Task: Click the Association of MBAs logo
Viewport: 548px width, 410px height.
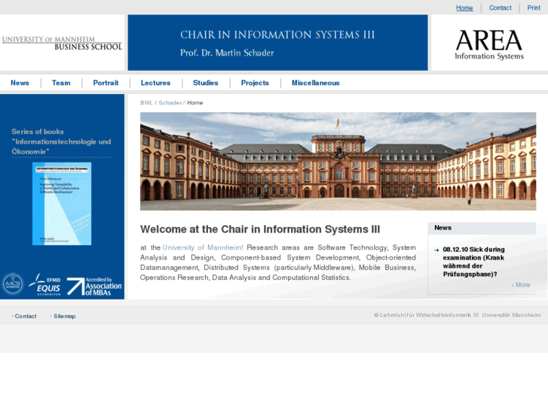Action: pos(94,286)
